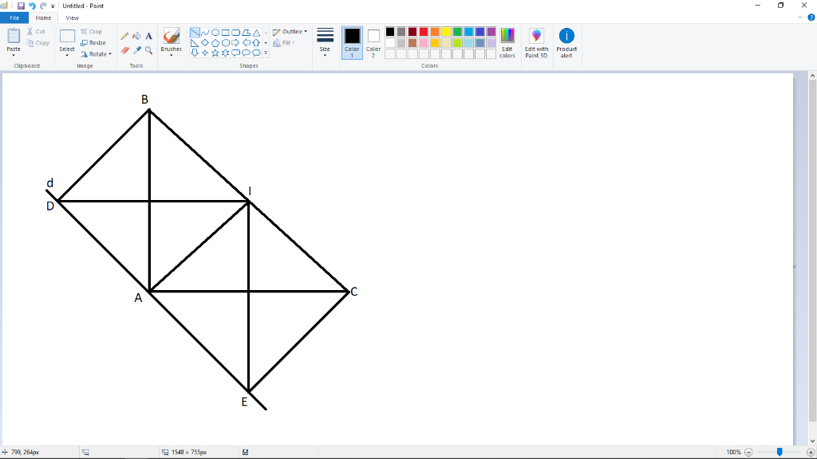Screen dimensions: 817x459
Task: Switch to the Home tab
Action: (x=43, y=18)
